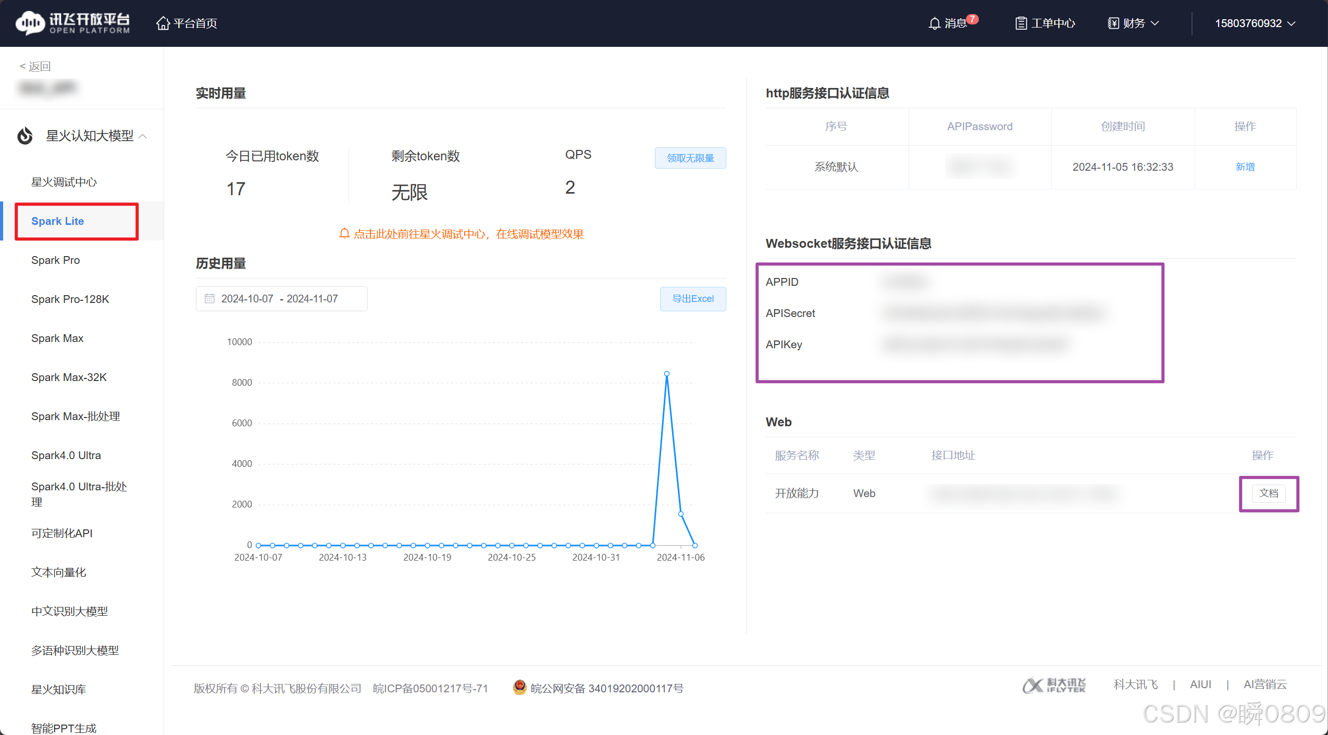The width and height of the screenshot is (1328, 735).
Task: Click the blurred Web 接口地址 URL
Action: coord(1024,493)
